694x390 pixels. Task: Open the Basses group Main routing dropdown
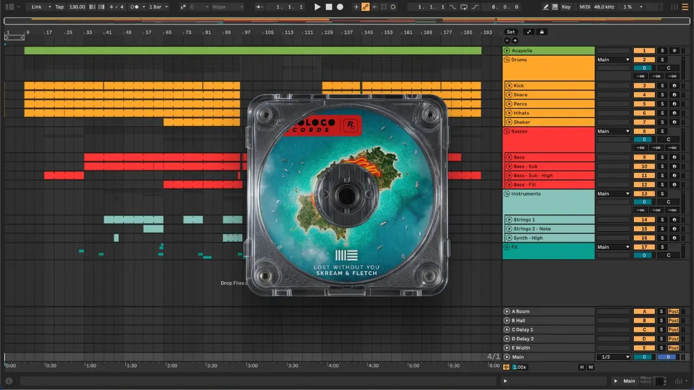pos(613,131)
